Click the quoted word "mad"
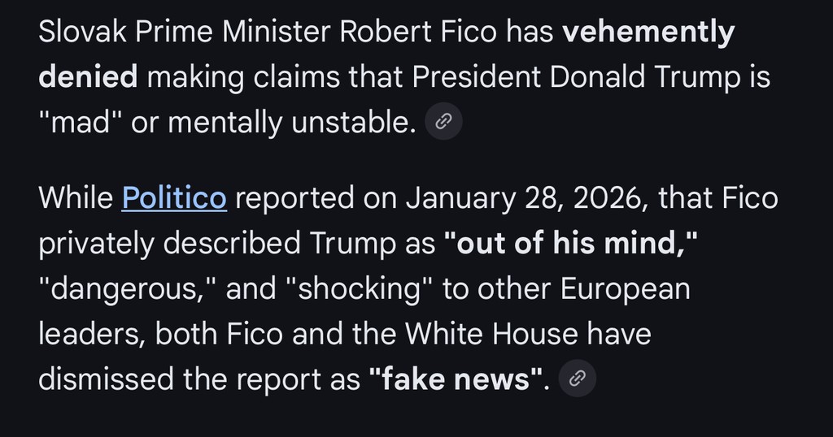Image resolution: width=833 pixels, height=437 pixels. 80,123
